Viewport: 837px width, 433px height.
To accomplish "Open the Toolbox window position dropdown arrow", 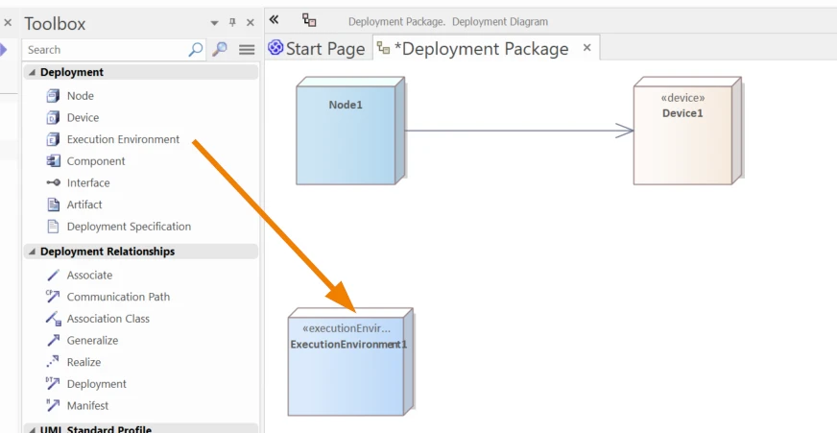I will coord(214,23).
